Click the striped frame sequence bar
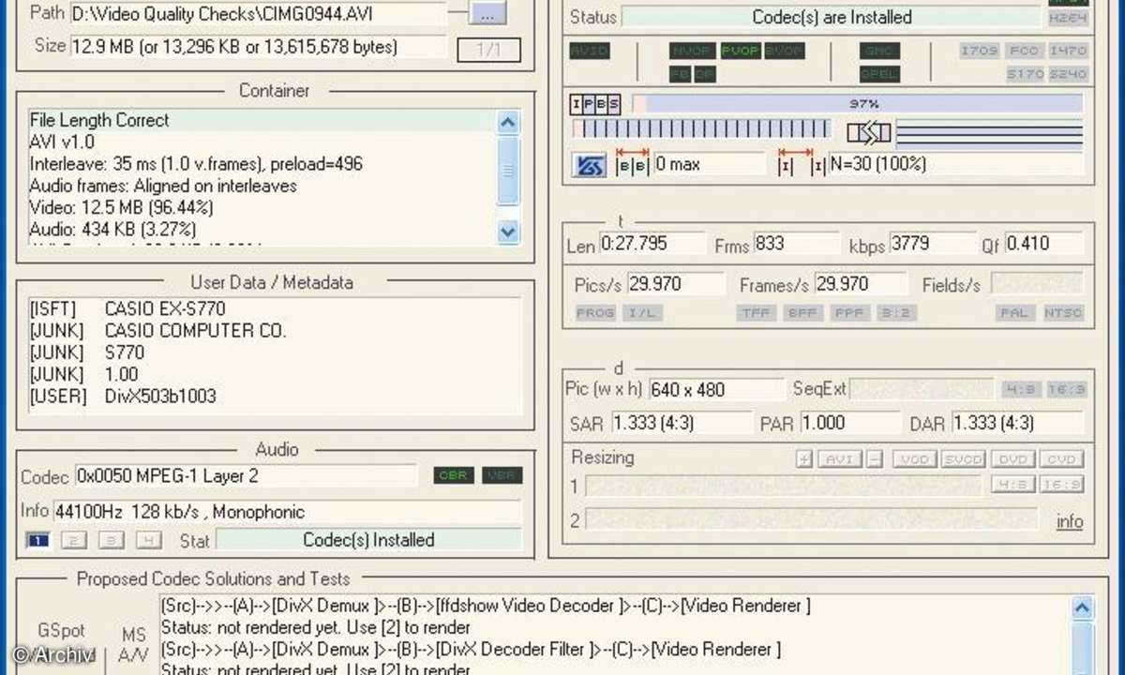The image size is (1125, 675). 700,128
